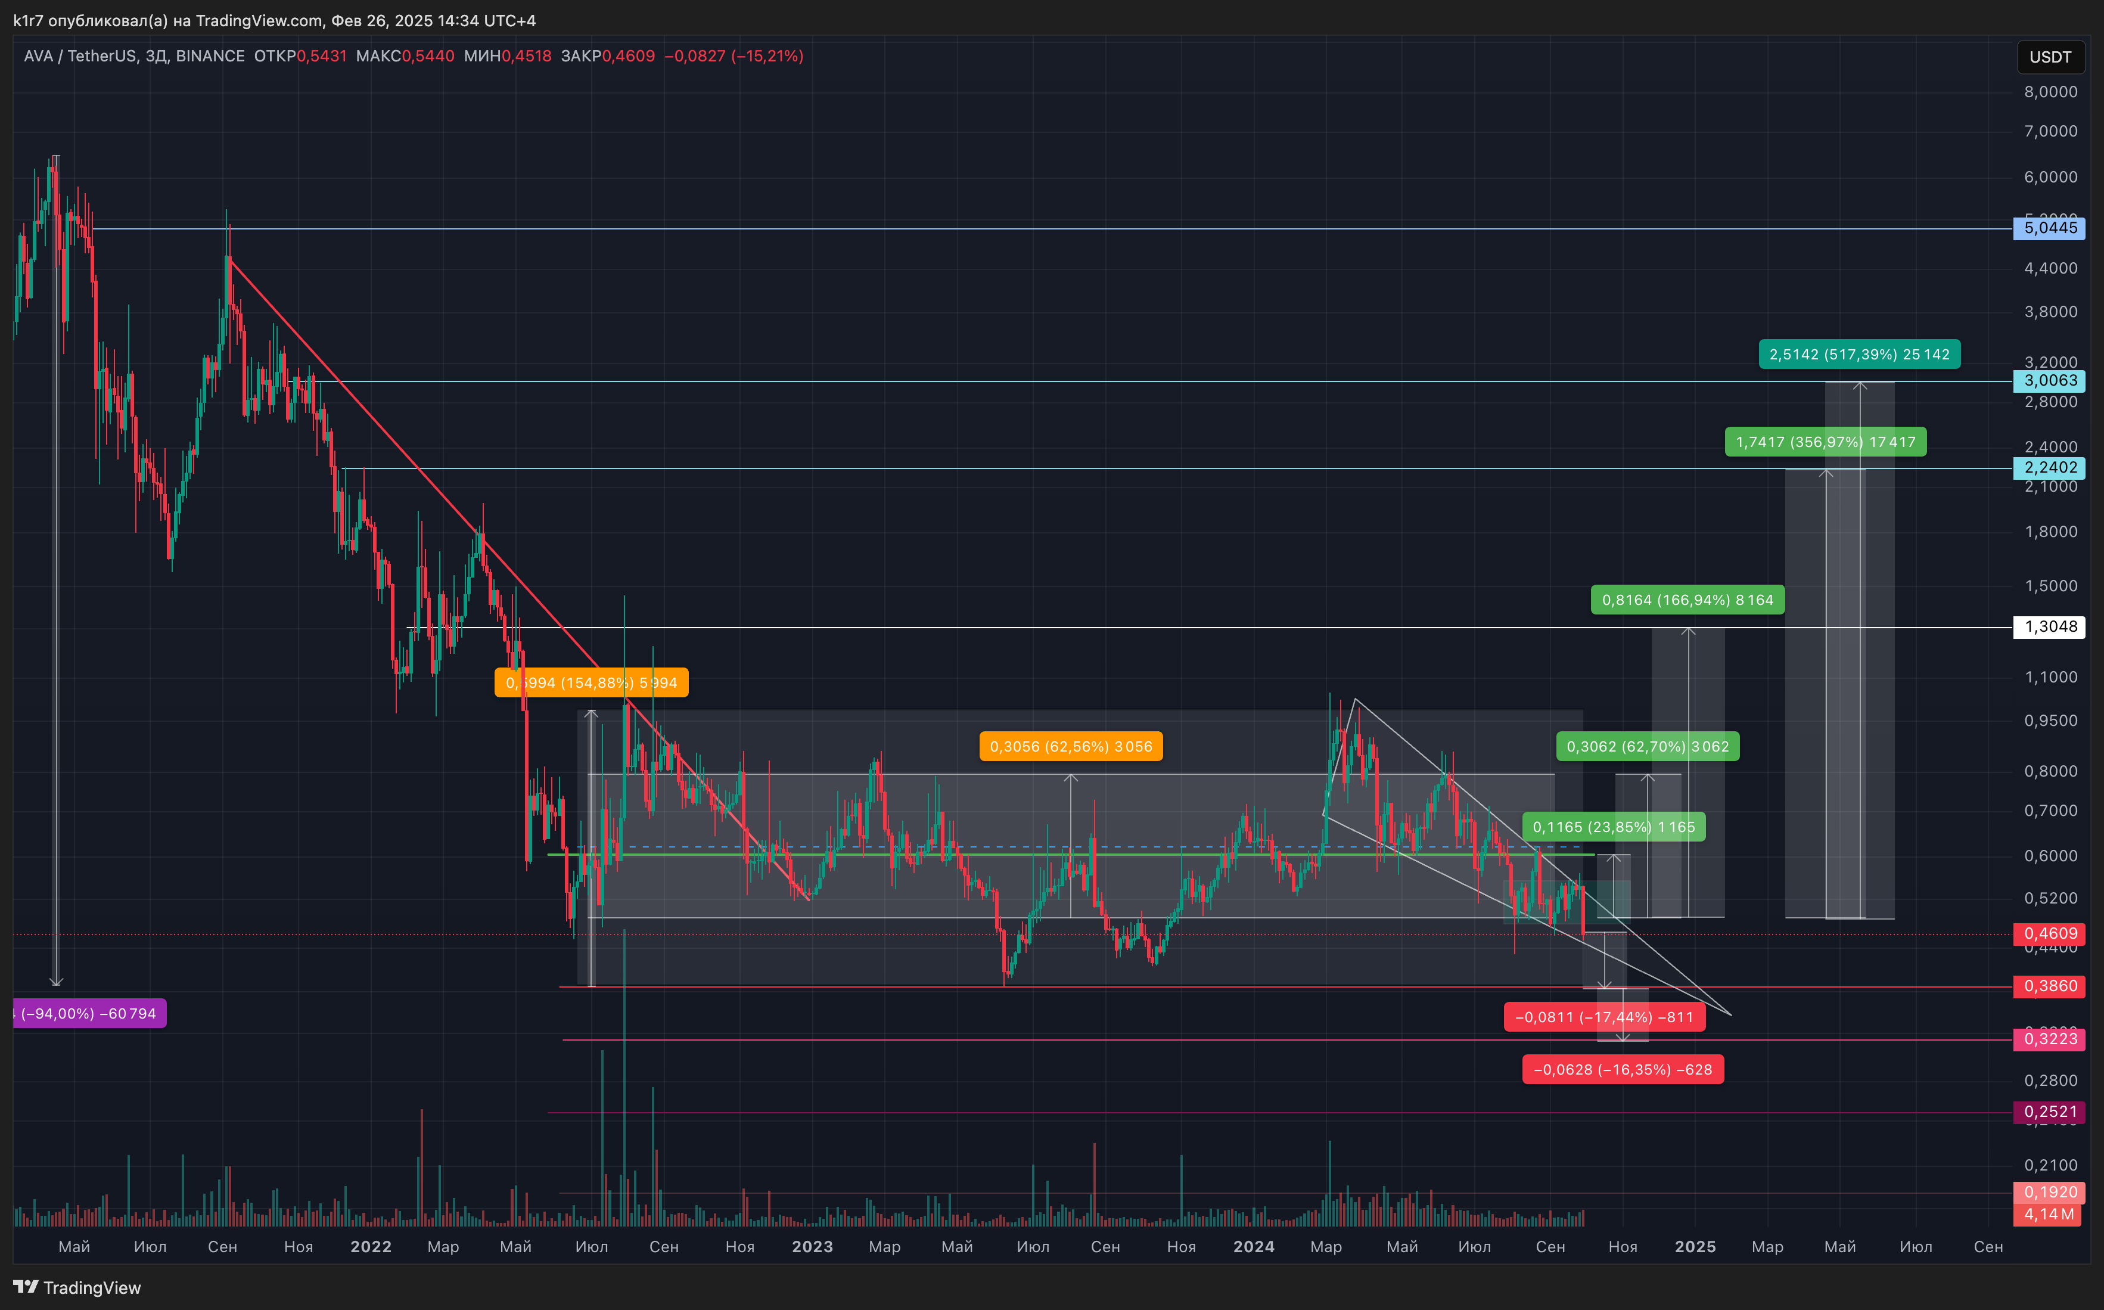Select the 1,7417 (356,97%) target label

[x=1825, y=442]
